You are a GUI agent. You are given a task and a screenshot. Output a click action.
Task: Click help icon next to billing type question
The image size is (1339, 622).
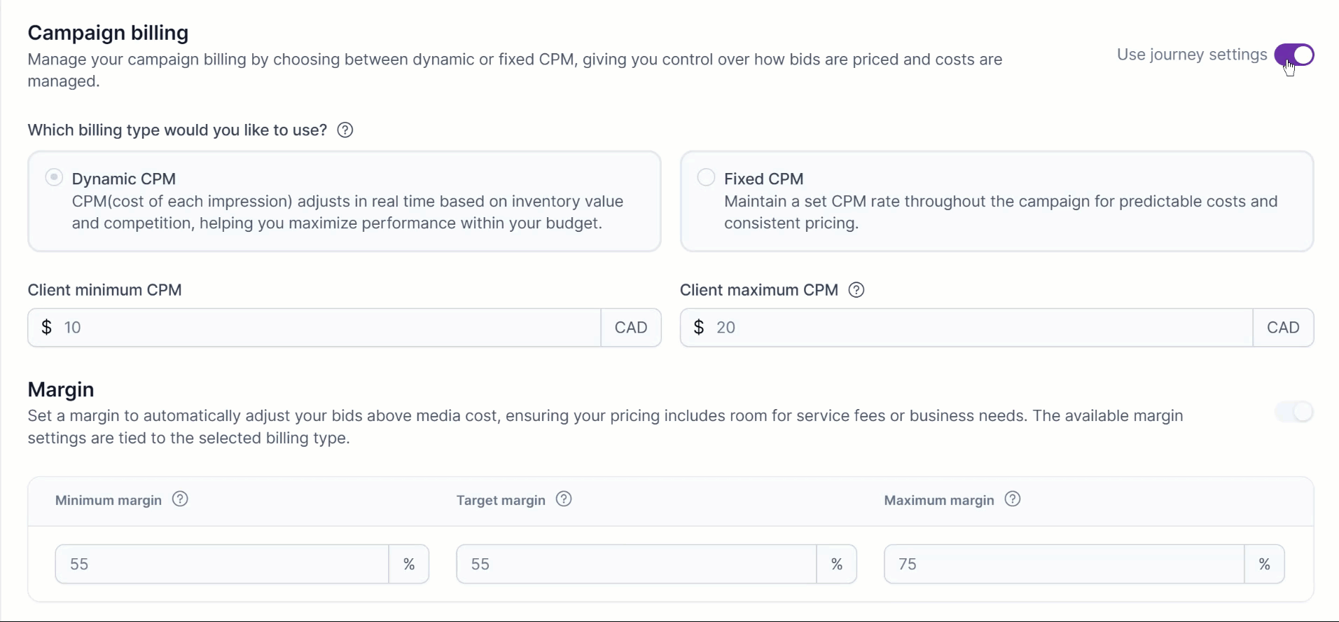tap(345, 130)
